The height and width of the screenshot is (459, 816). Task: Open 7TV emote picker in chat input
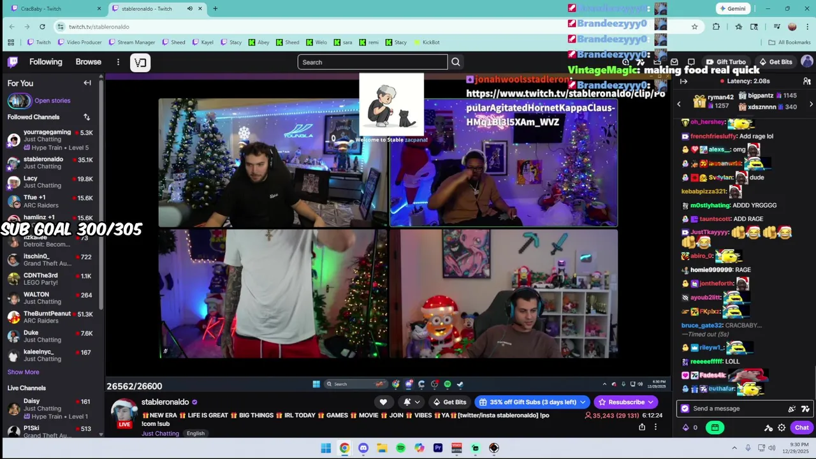[805, 409]
